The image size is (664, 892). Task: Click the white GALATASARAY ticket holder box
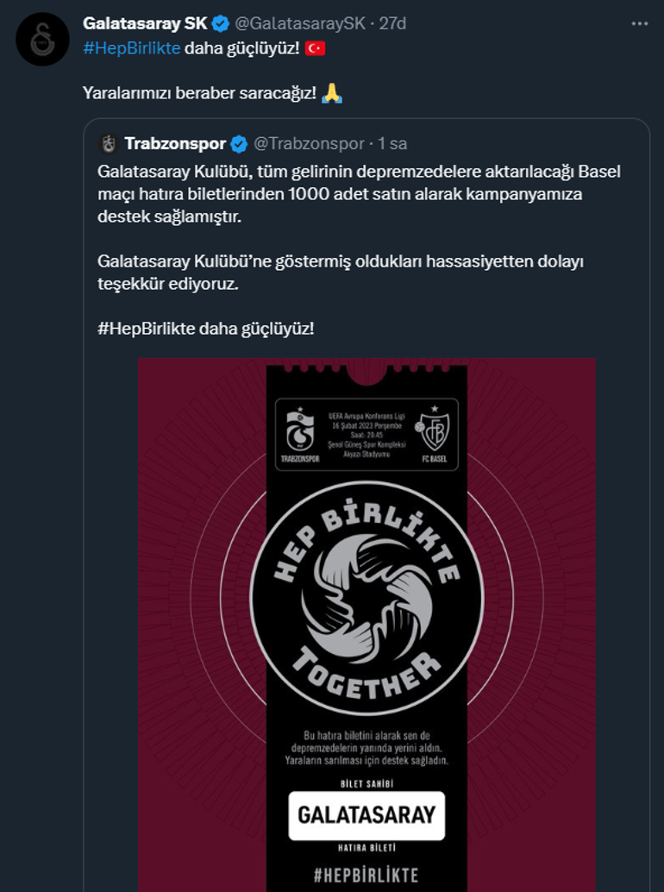[x=366, y=815]
